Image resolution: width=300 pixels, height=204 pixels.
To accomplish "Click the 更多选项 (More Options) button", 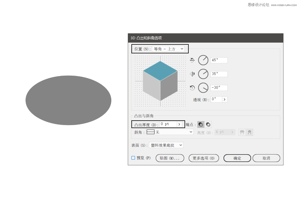I will tap(204, 158).
